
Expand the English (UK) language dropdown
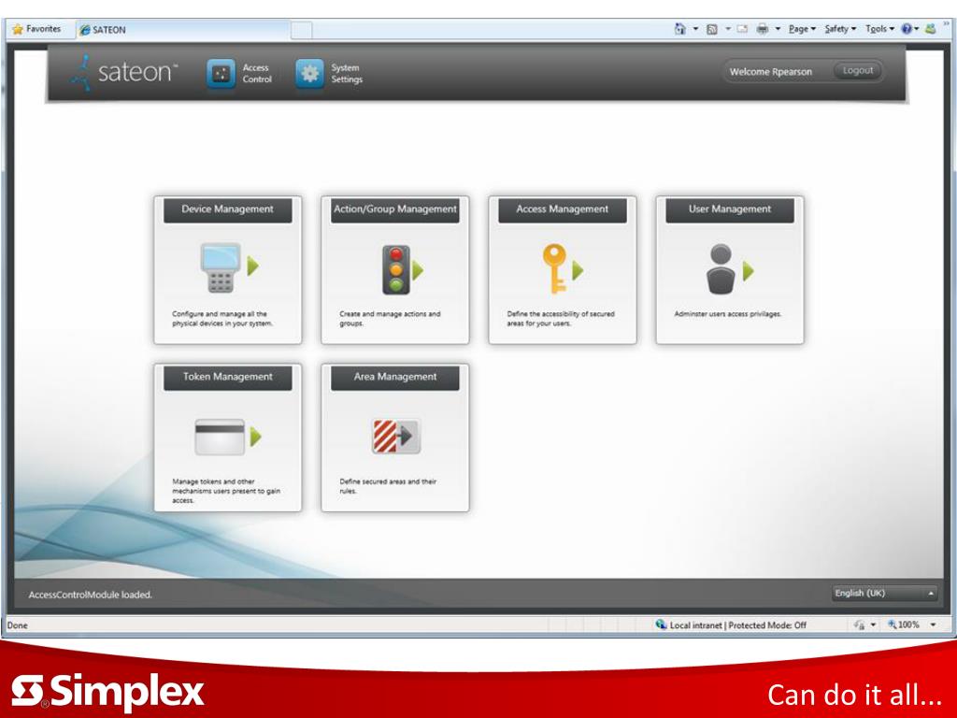click(x=884, y=593)
